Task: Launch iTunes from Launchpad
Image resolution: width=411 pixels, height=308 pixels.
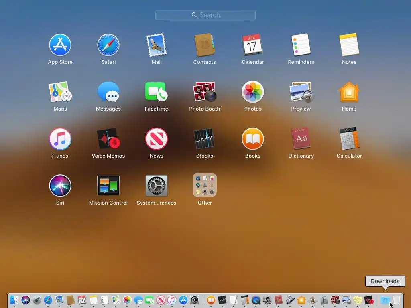Action: point(60,139)
